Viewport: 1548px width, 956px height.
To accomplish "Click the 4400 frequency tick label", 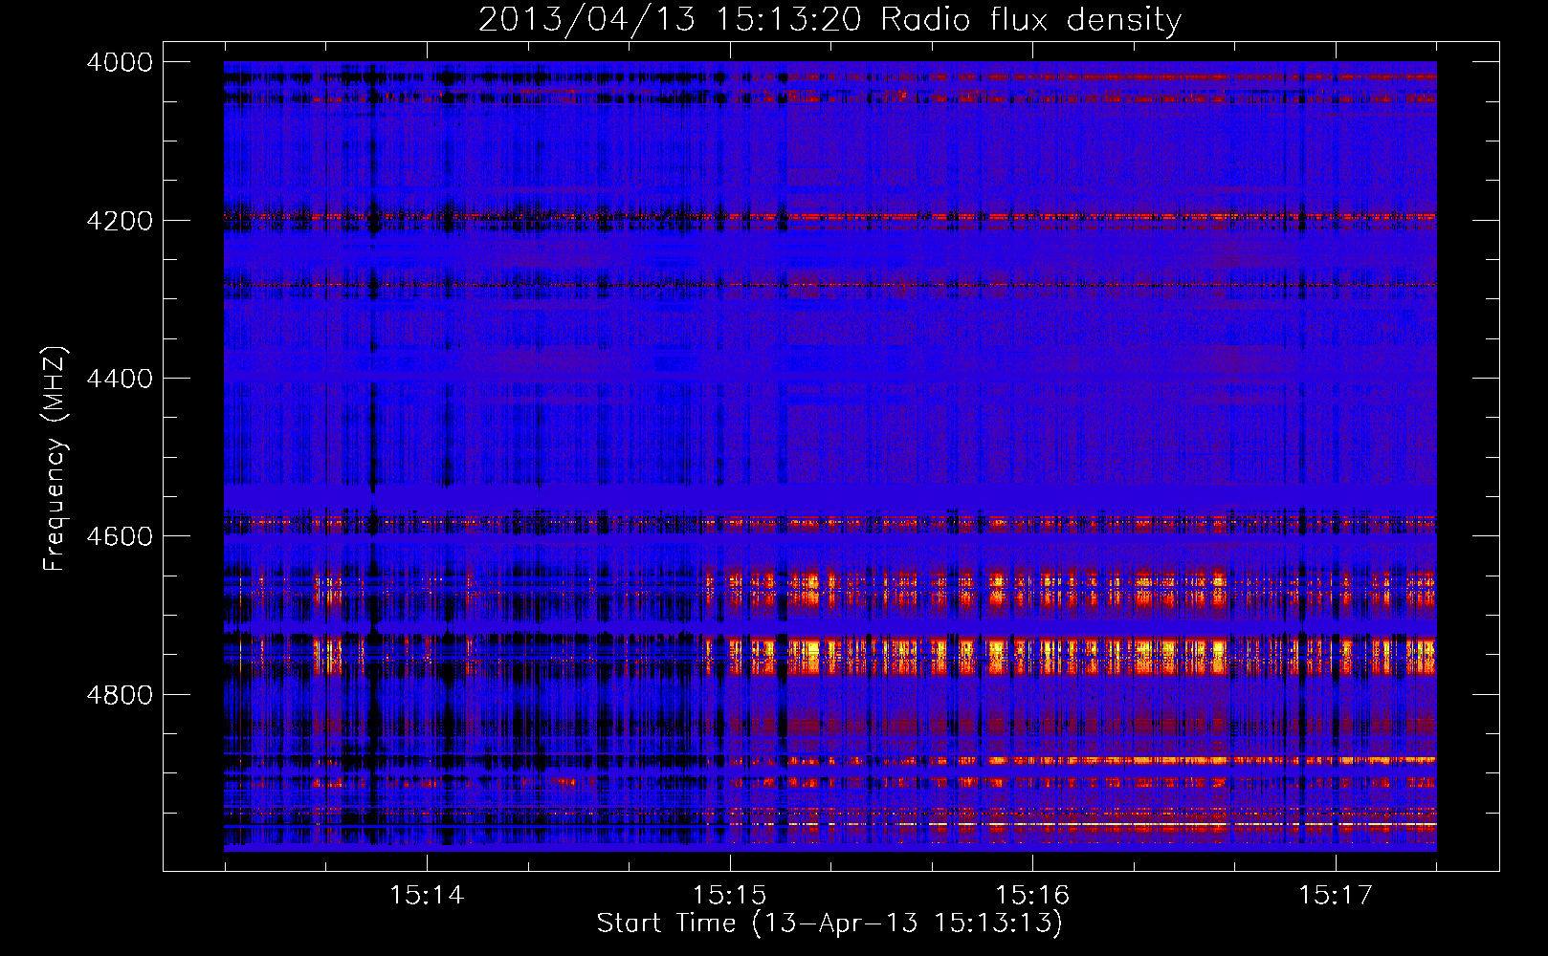I will (120, 379).
